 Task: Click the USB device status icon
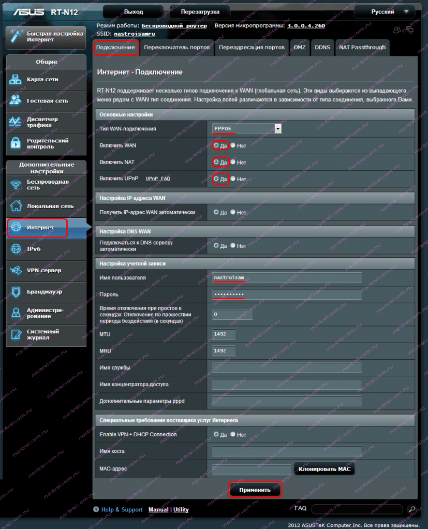(x=409, y=30)
